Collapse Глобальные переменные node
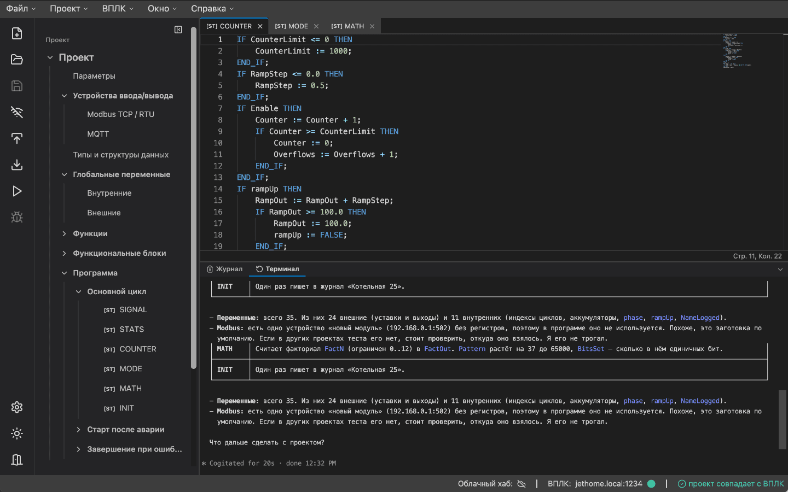Screen dimensions: 788x492 tap(64, 174)
